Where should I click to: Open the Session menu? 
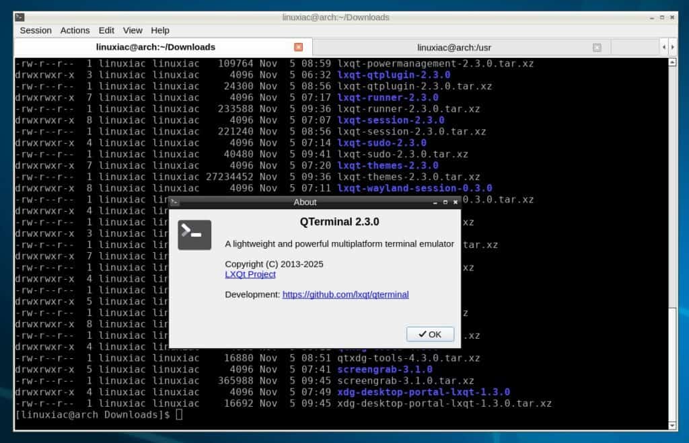click(35, 30)
